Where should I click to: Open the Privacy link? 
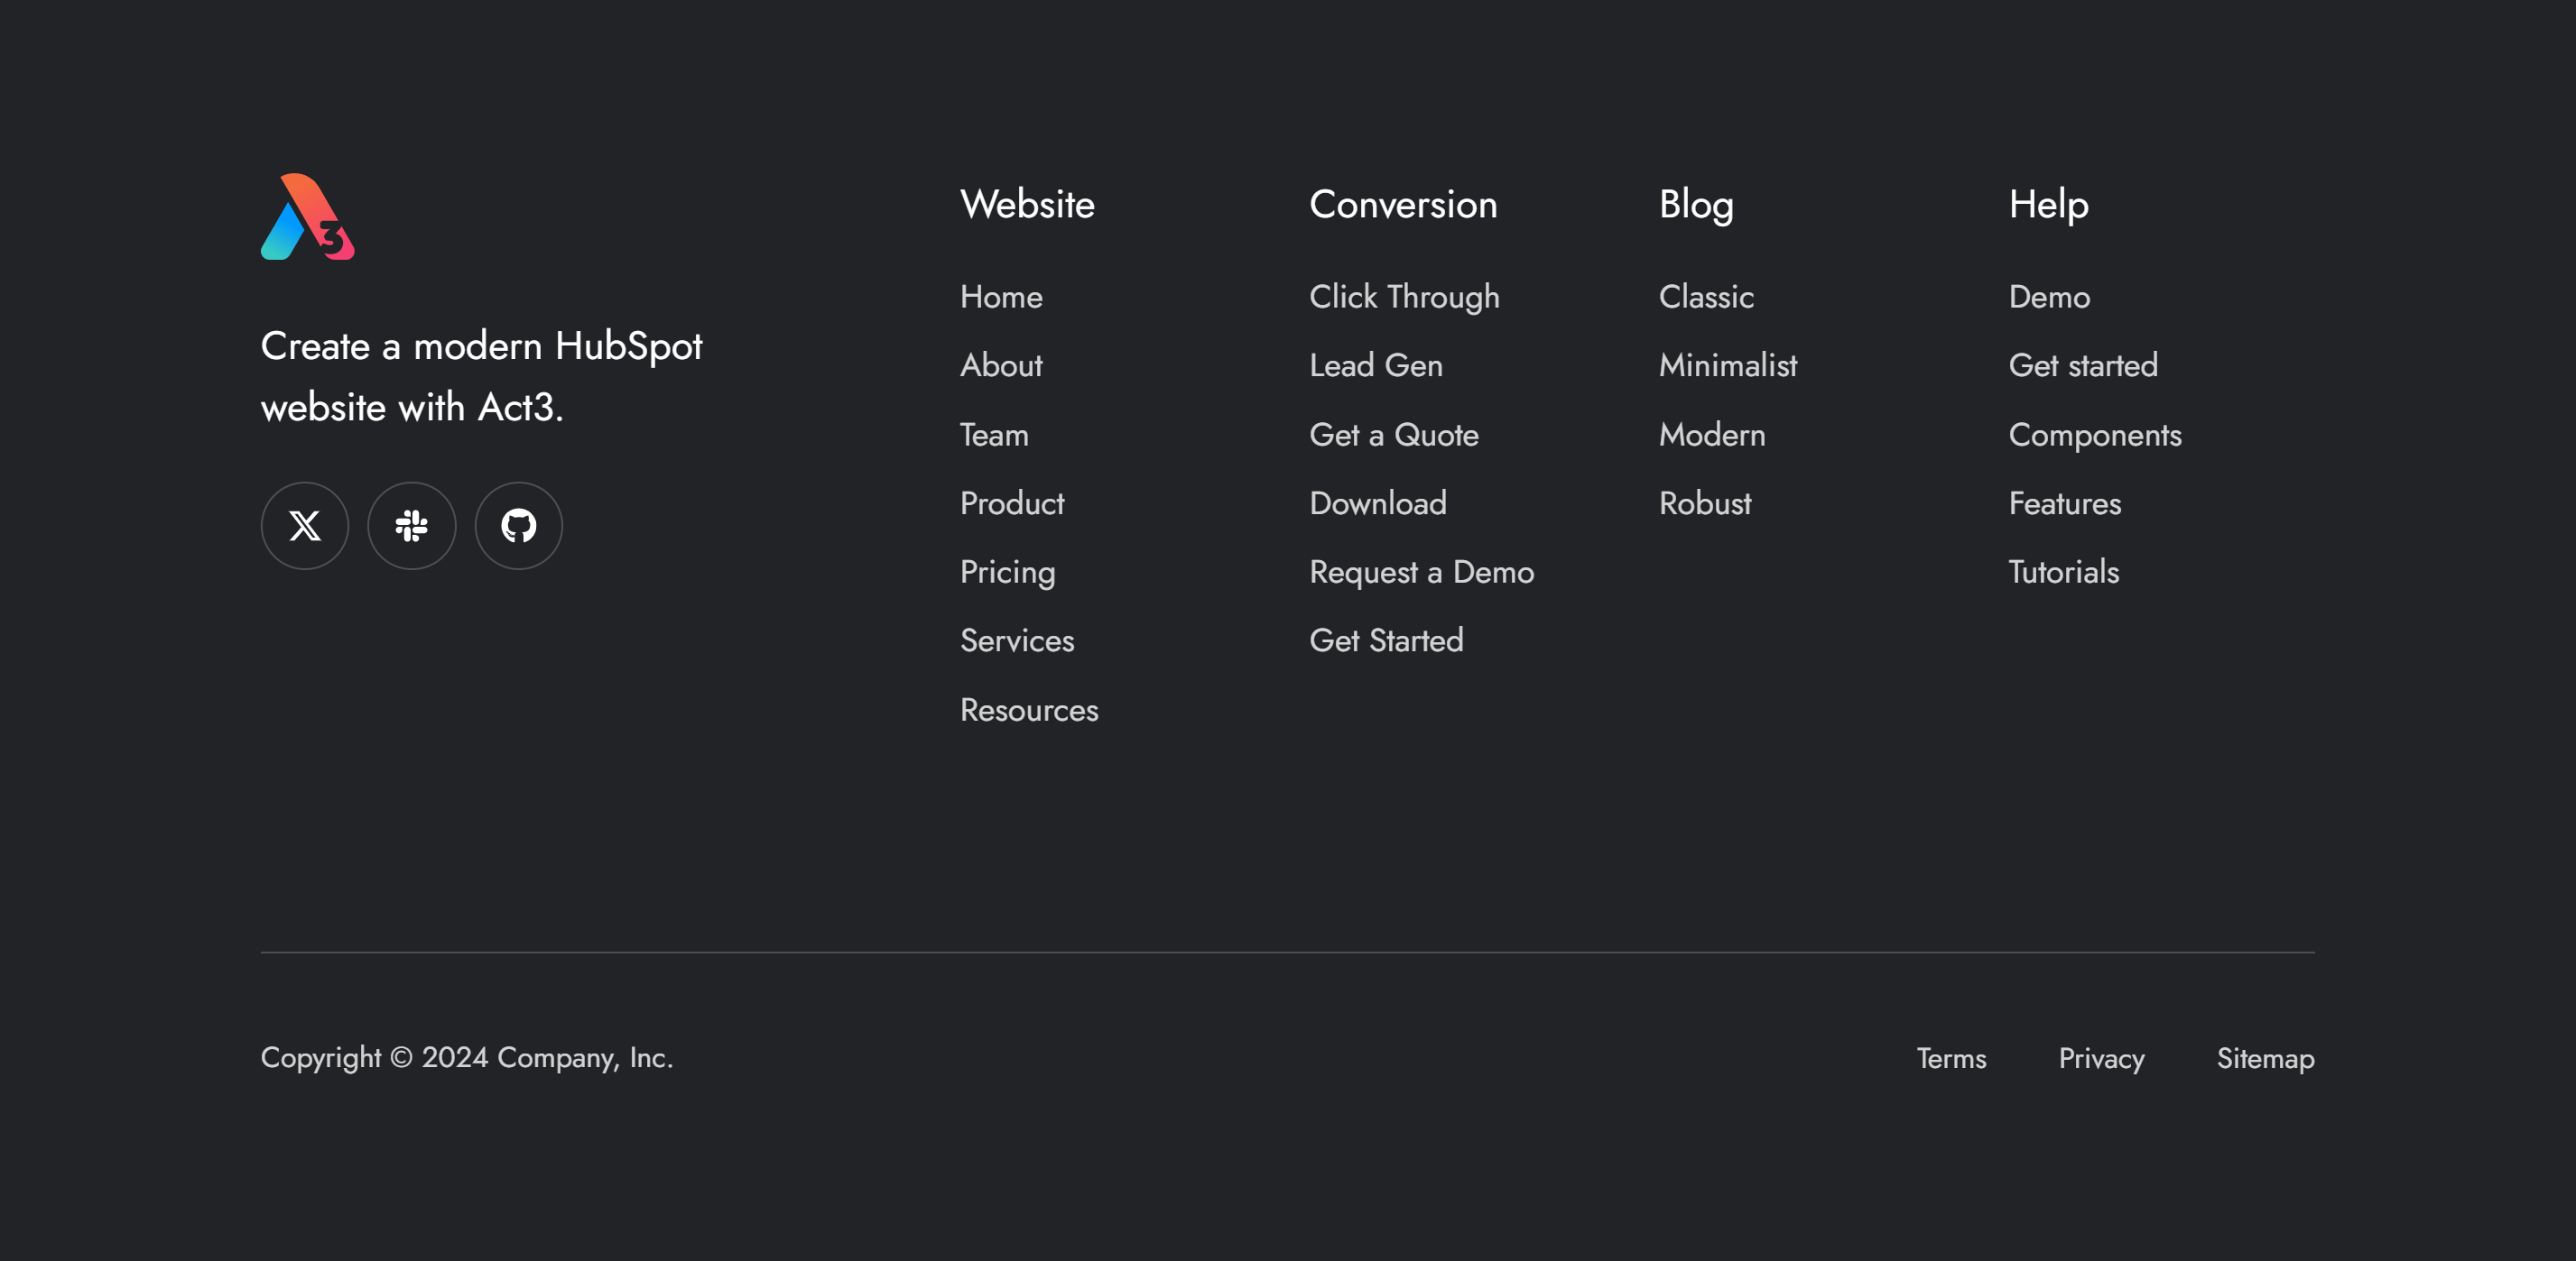point(2100,1058)
